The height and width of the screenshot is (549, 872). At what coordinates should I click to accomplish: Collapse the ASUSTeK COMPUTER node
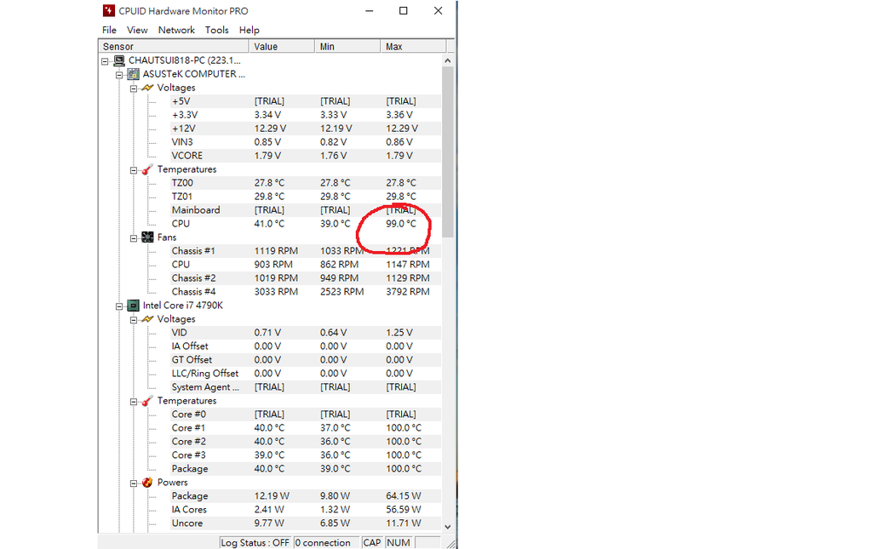[119, 74]
